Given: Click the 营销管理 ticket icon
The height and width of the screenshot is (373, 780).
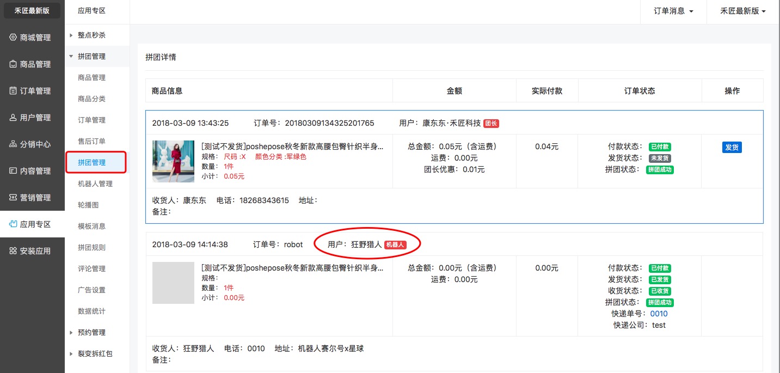Looking at the screenshot, I should pos(14,198).
